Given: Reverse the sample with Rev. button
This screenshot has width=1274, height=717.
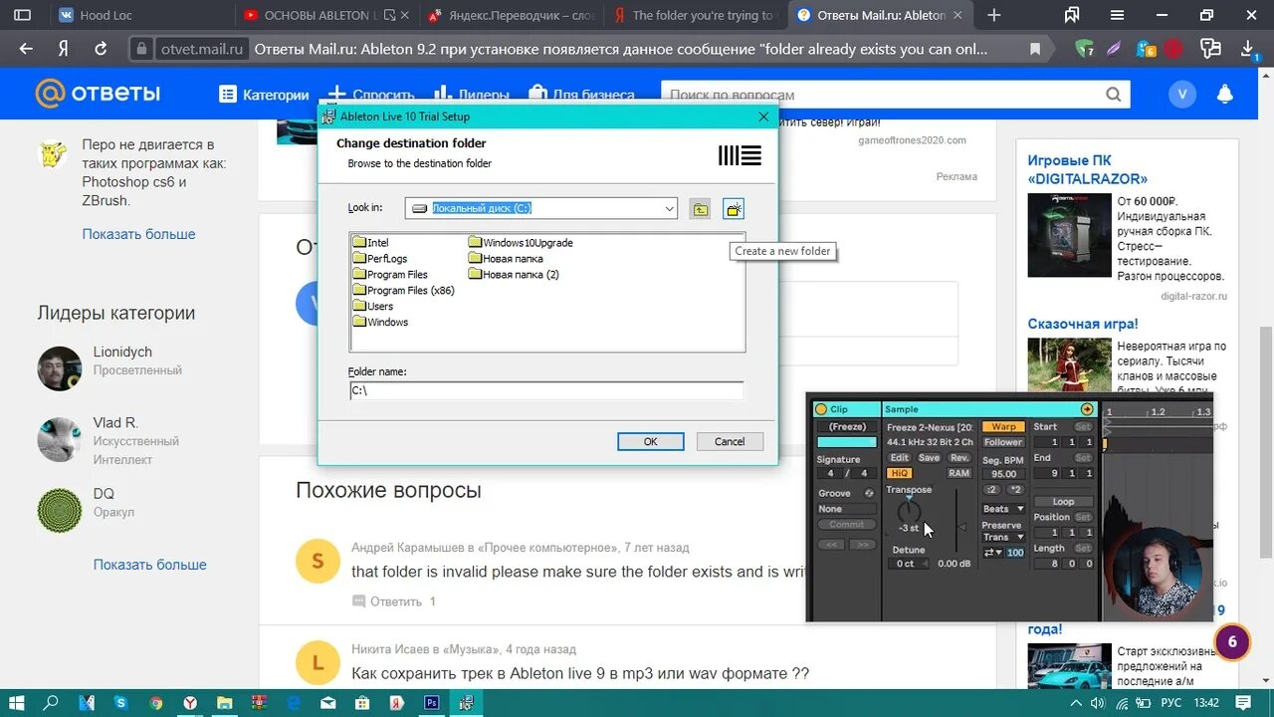Looking at the screenshot, I should [958, 458].
